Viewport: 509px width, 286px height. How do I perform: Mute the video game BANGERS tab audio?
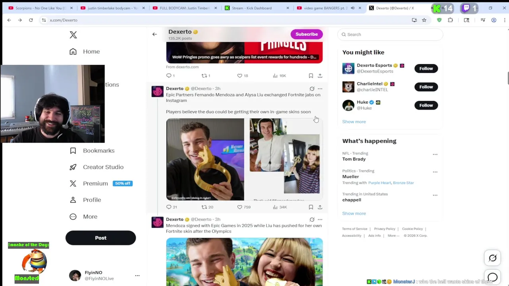(x=352, y=8)
